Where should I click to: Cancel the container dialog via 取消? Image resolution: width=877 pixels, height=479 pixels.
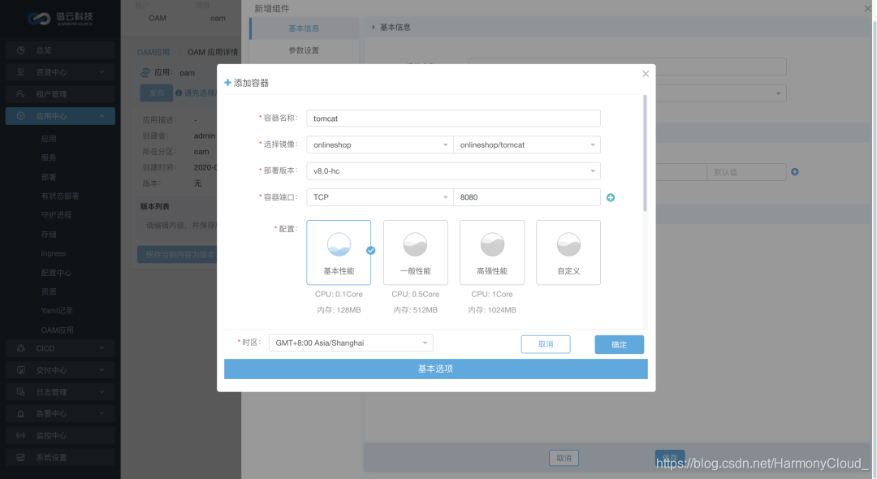(545, 344)
